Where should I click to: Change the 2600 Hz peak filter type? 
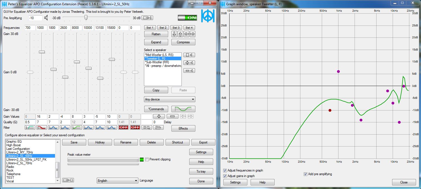click(x=65, y=128)
